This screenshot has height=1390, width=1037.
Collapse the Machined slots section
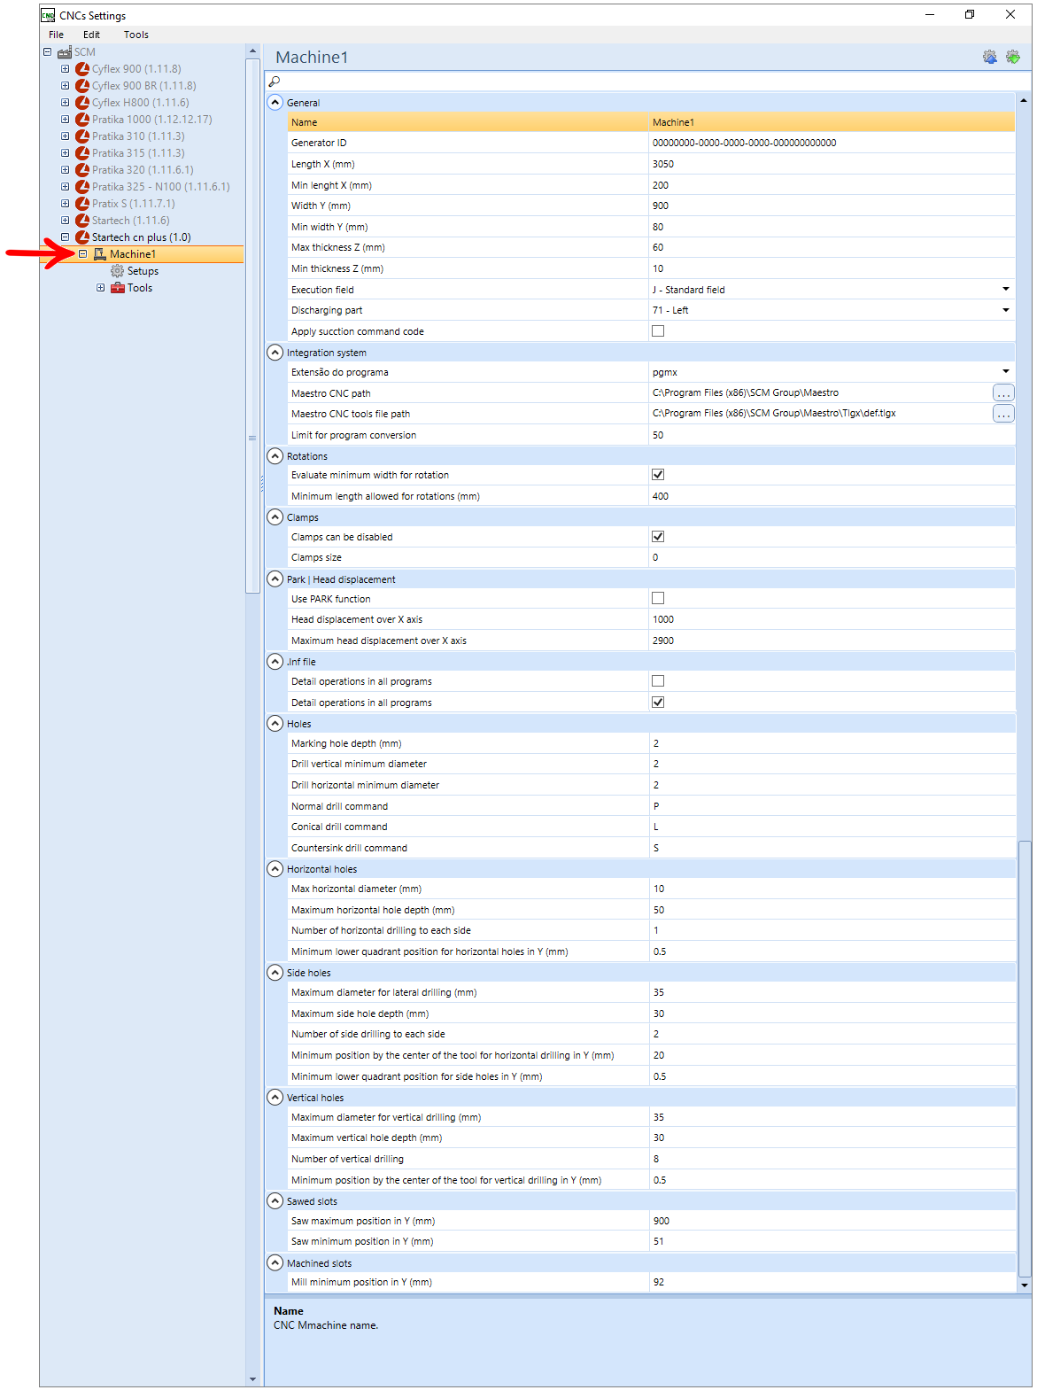tap(275, 1262)
